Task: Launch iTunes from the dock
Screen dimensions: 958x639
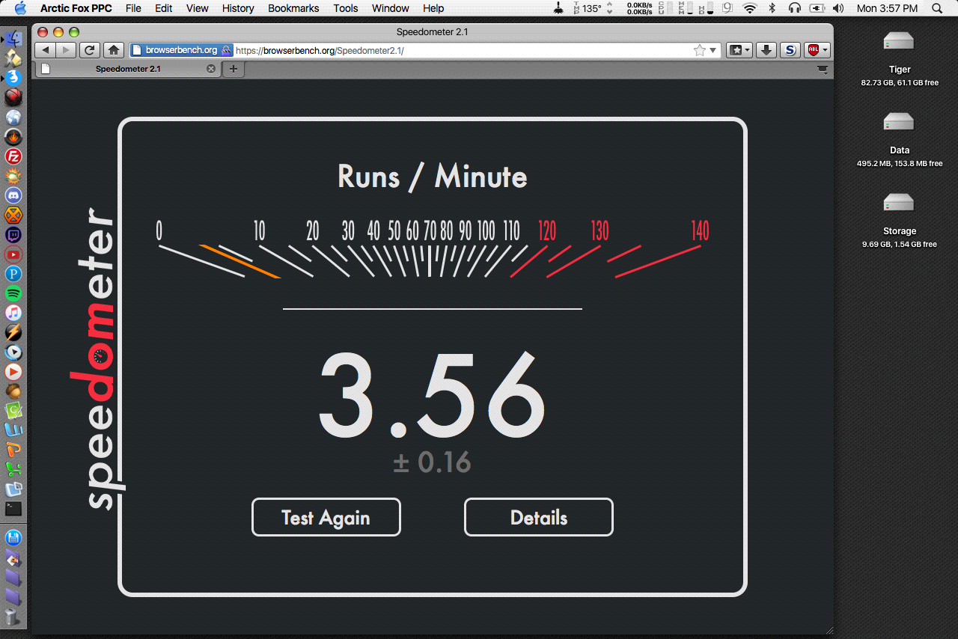Action: (13, 313)
